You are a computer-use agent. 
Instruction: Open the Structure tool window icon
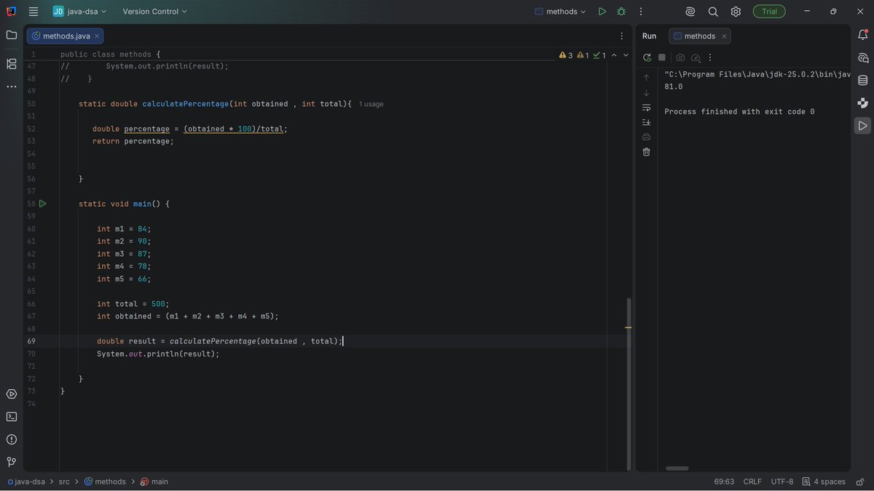point(12,64)
